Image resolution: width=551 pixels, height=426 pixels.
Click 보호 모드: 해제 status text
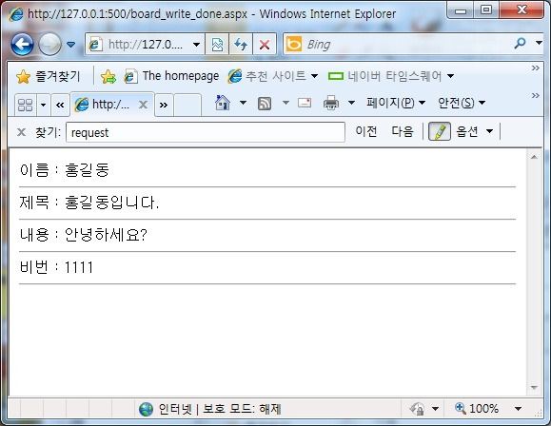click(242, 409)
